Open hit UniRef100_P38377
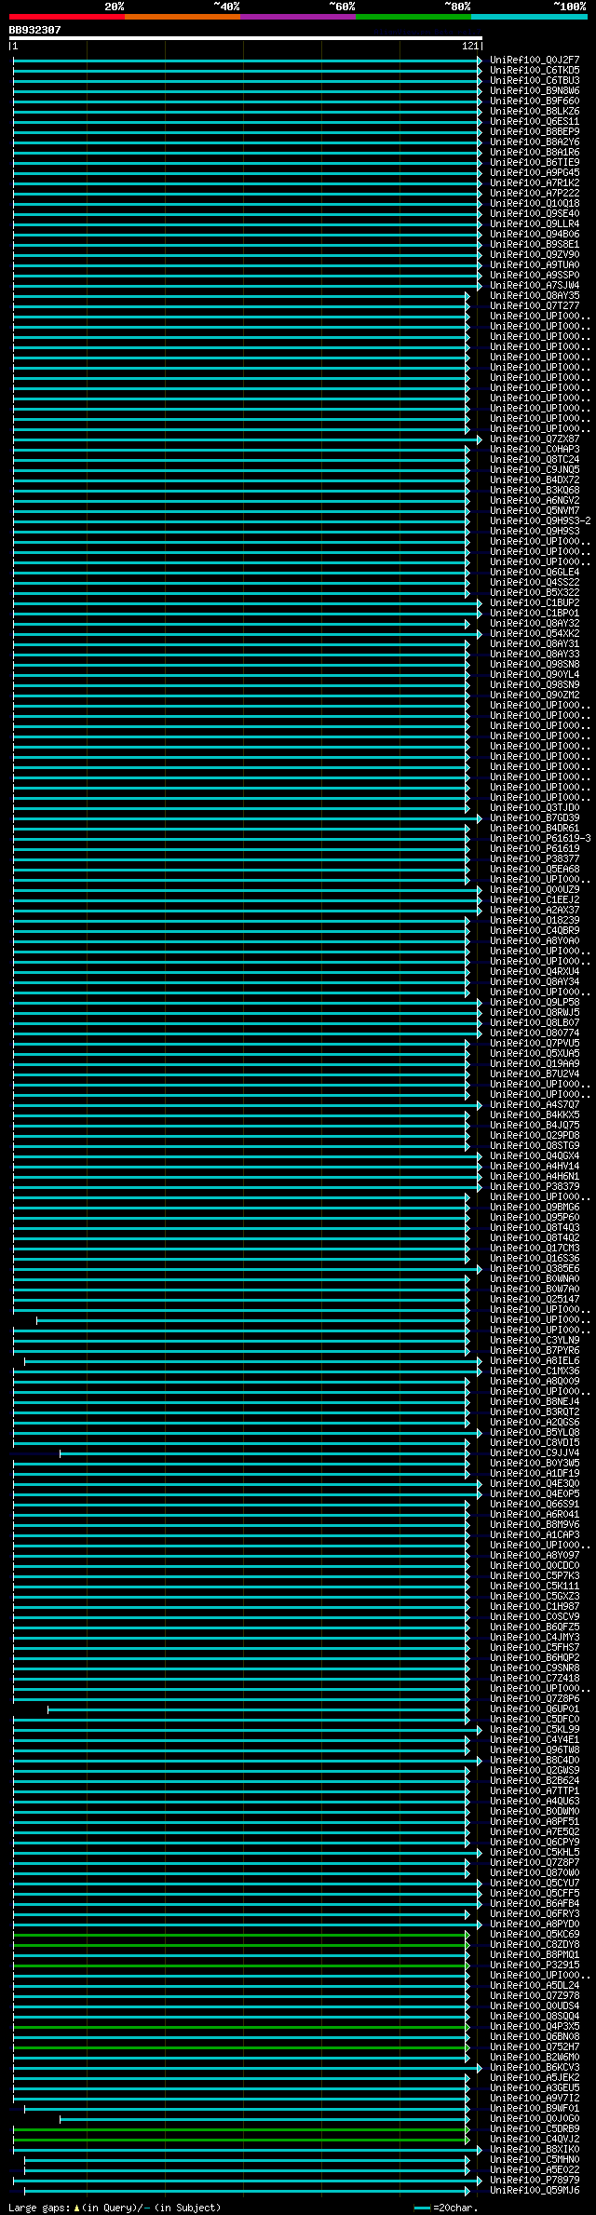Image resolution: width=596 pixels, height=2215 pixels. [535, 858]
